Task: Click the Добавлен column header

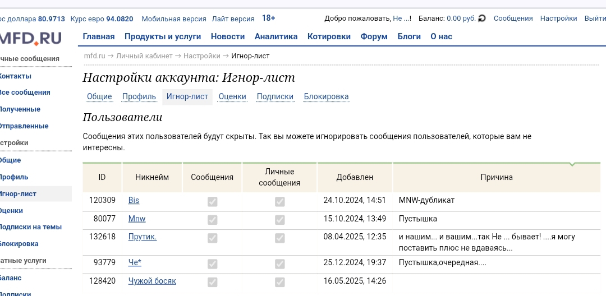Action: [355, 177]
